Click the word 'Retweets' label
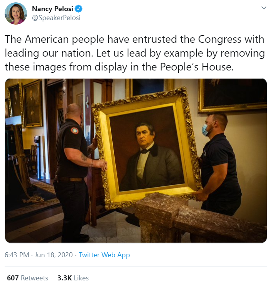Image resolution: width=270 pixels, height=285 pixels. 34,278
